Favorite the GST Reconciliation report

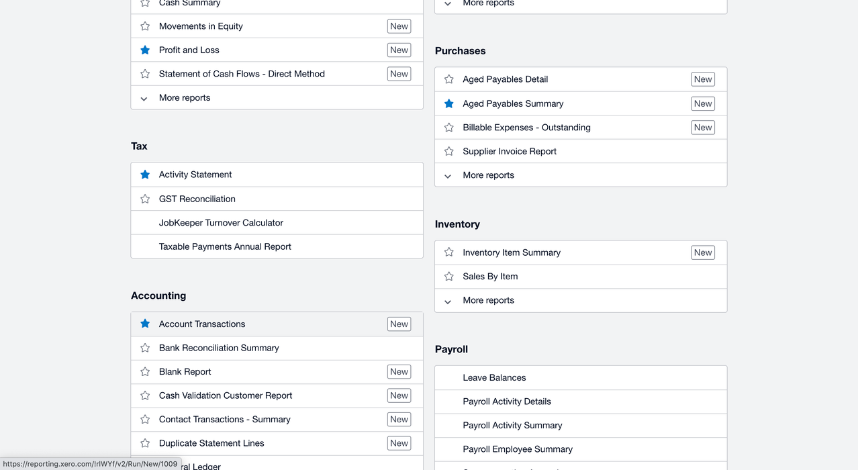pyautogui.click(x=145, y=199)
